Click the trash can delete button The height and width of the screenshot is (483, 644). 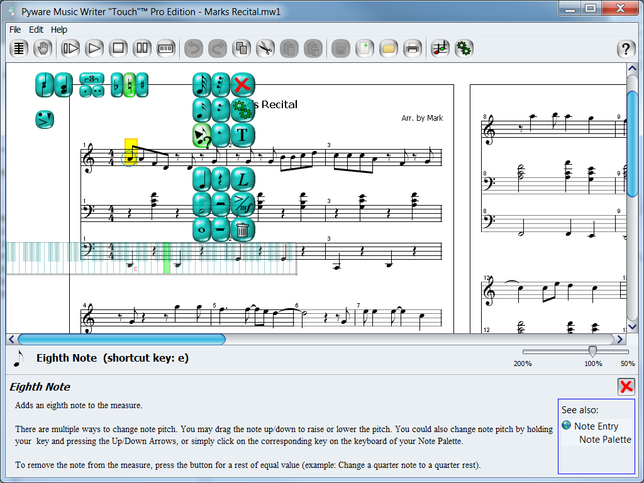pyautogui.click(x=242, y=230)
